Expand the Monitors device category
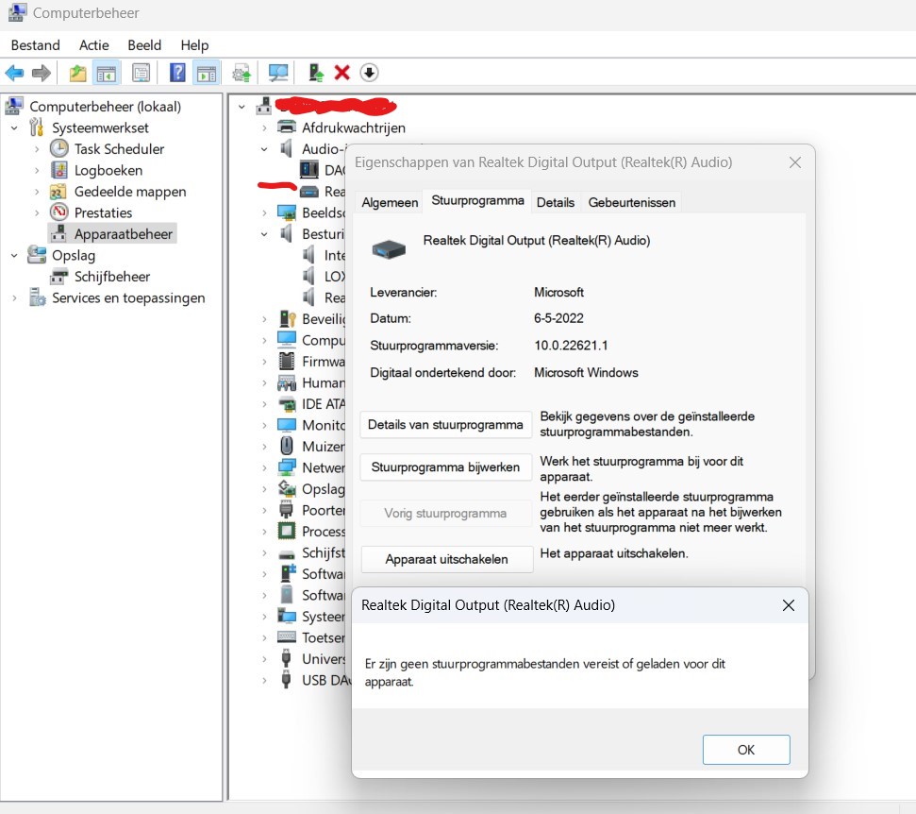 tap(264, 425)
